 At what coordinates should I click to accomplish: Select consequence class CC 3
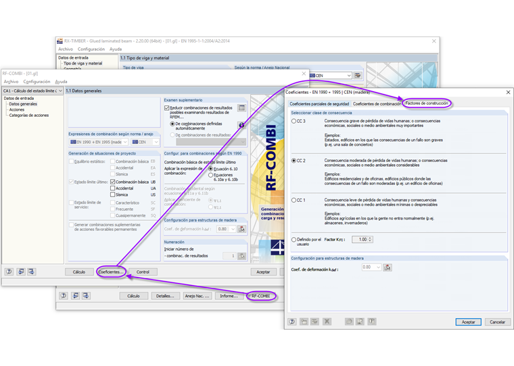click(x=294, y=121)
